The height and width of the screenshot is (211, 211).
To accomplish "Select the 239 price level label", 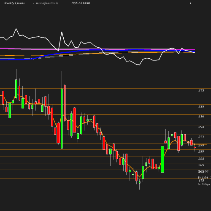I will 201,151.
